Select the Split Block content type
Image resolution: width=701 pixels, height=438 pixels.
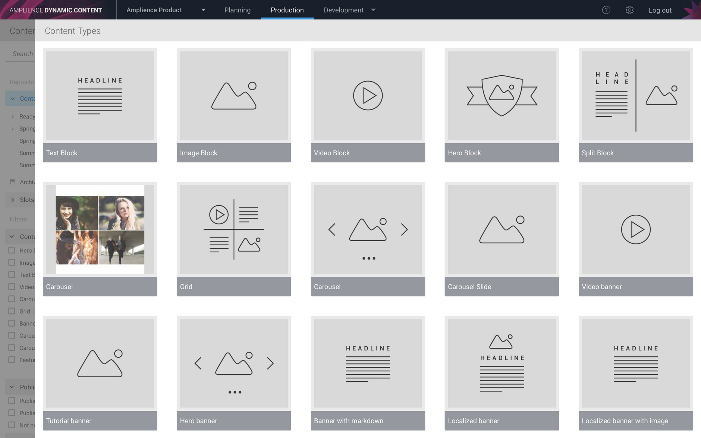click(636, 105)
